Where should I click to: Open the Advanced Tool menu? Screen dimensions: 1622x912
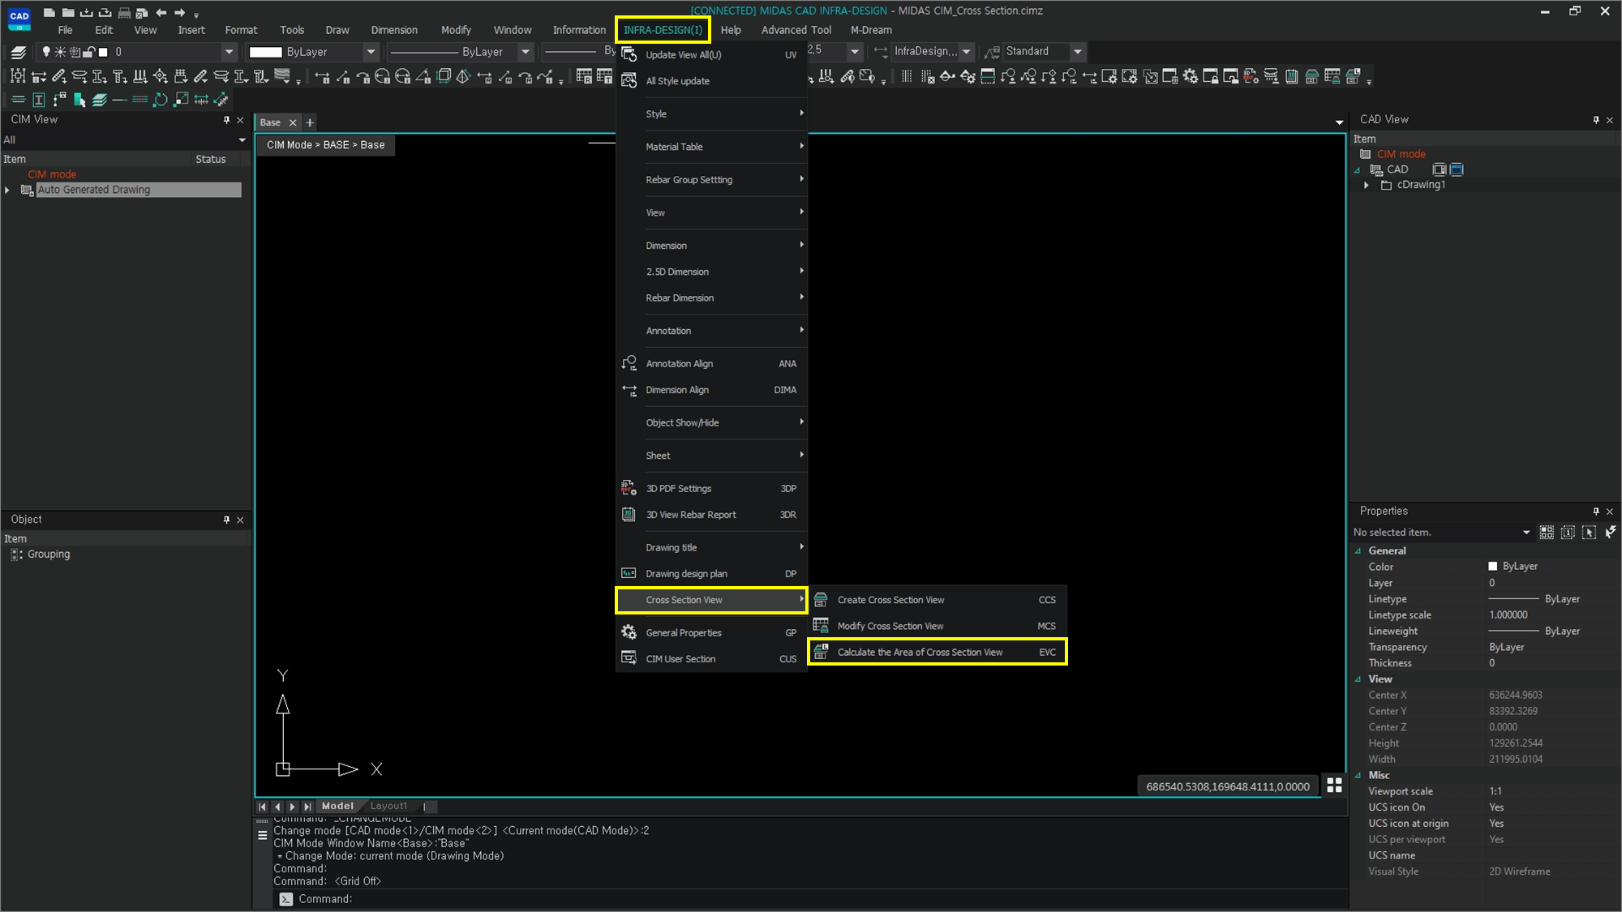click(796, 30)
